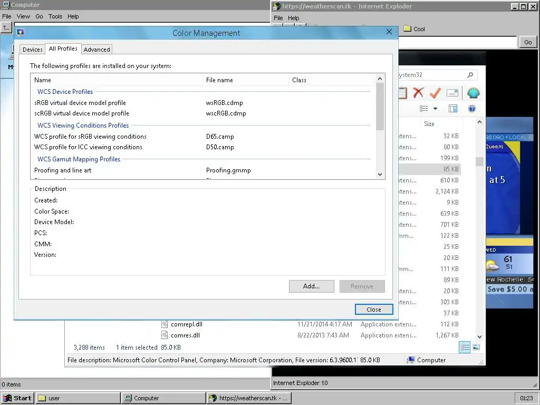Click the comrepl.dll file icon

165,324
